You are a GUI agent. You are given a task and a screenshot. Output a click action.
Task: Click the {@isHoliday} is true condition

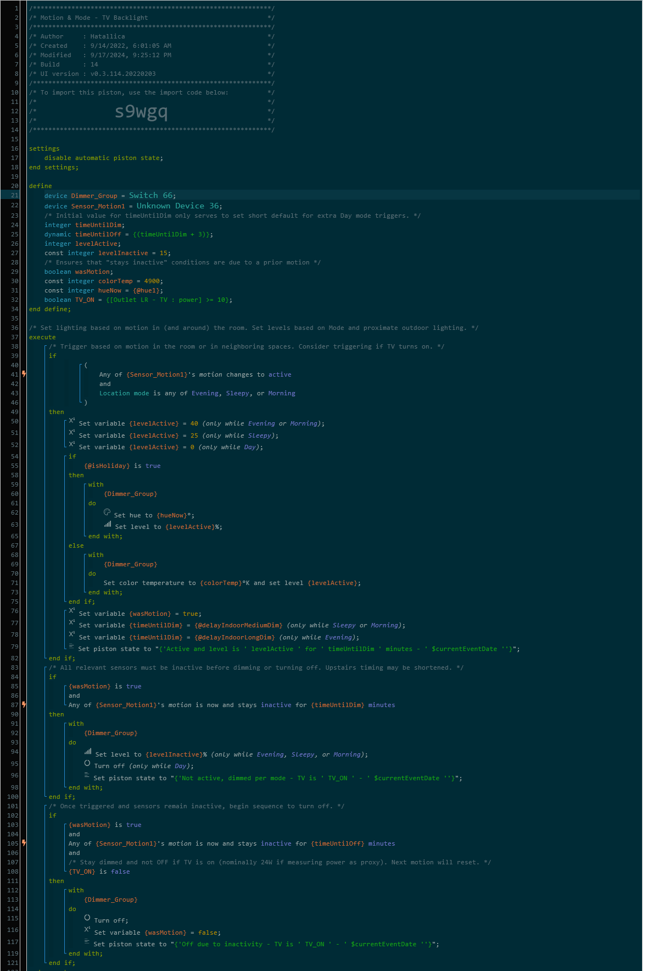pyautogui.click(x=122, y=466)
